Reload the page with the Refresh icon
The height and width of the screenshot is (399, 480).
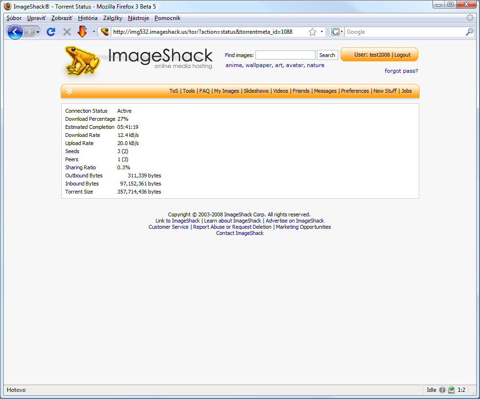tap(51, 32)
